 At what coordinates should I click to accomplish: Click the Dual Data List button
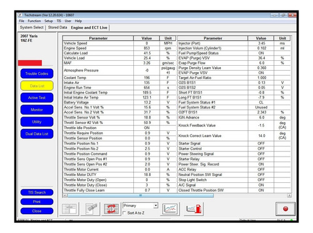pyautogui.click(x=37, y=134)
